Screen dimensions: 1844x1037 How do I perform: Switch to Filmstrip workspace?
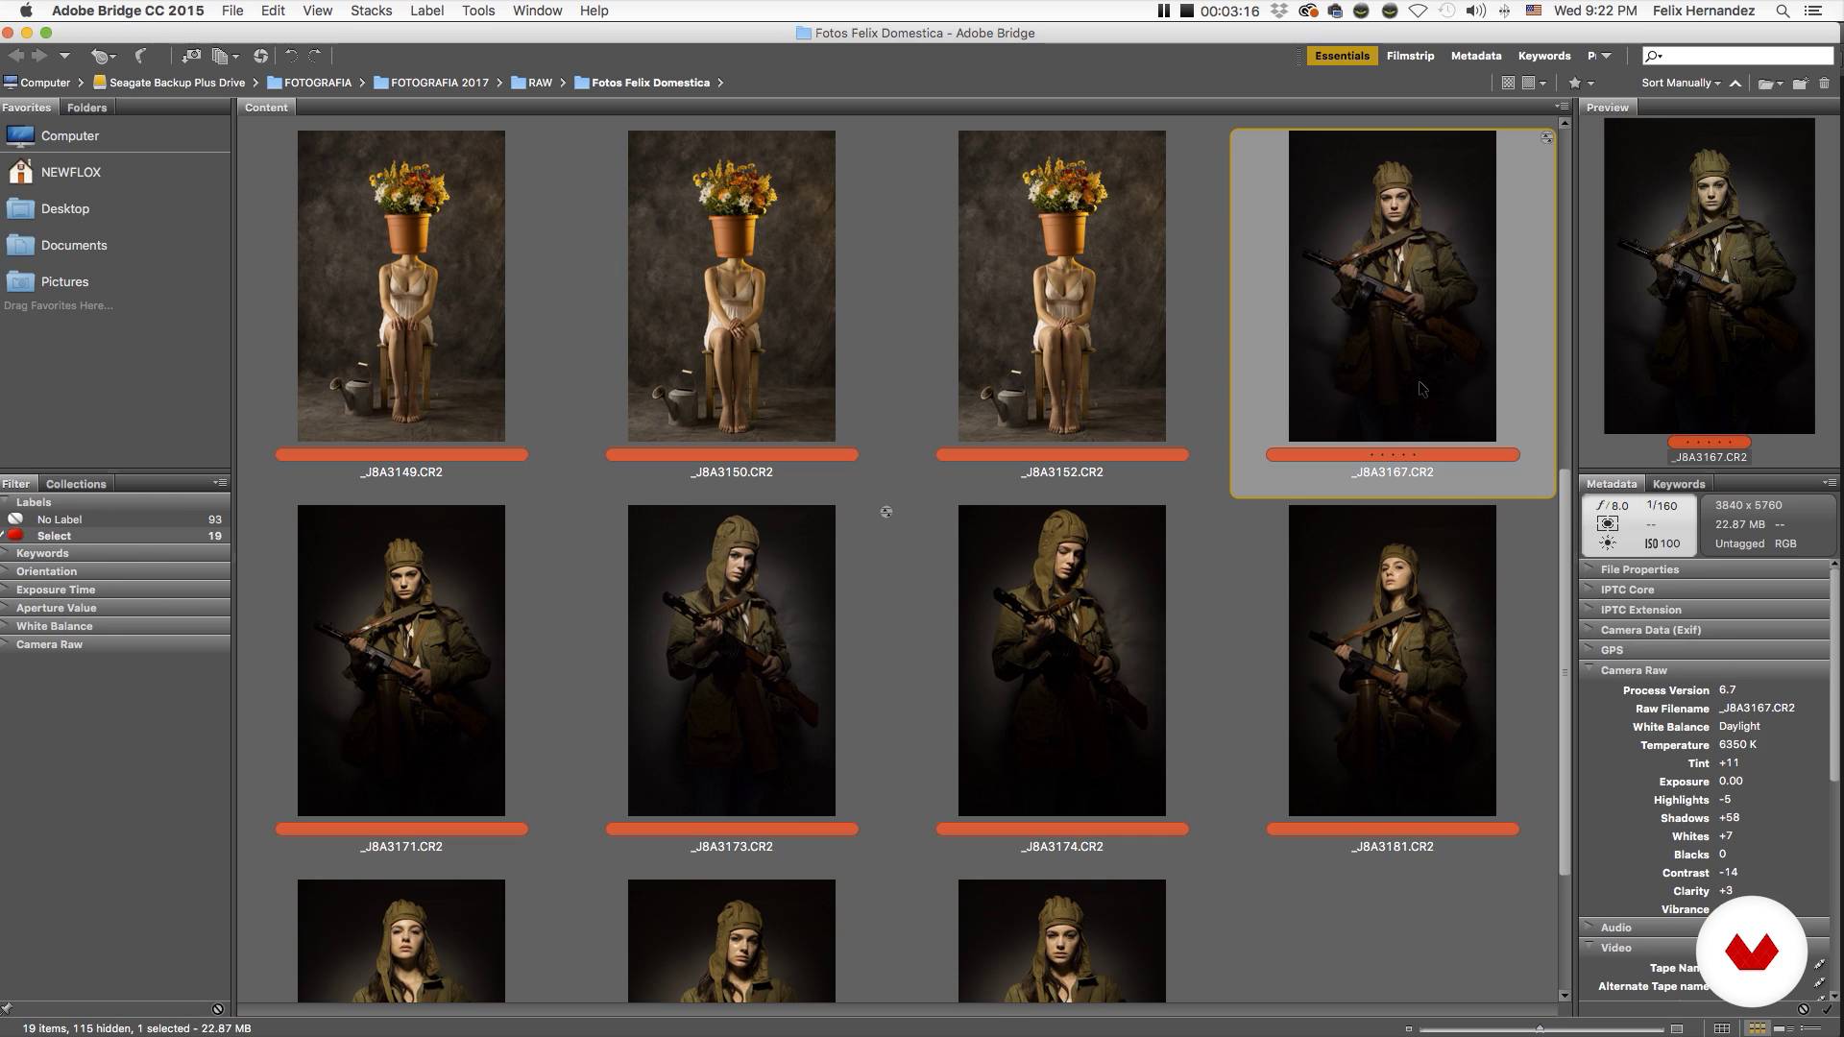(x=1410, y=56)
